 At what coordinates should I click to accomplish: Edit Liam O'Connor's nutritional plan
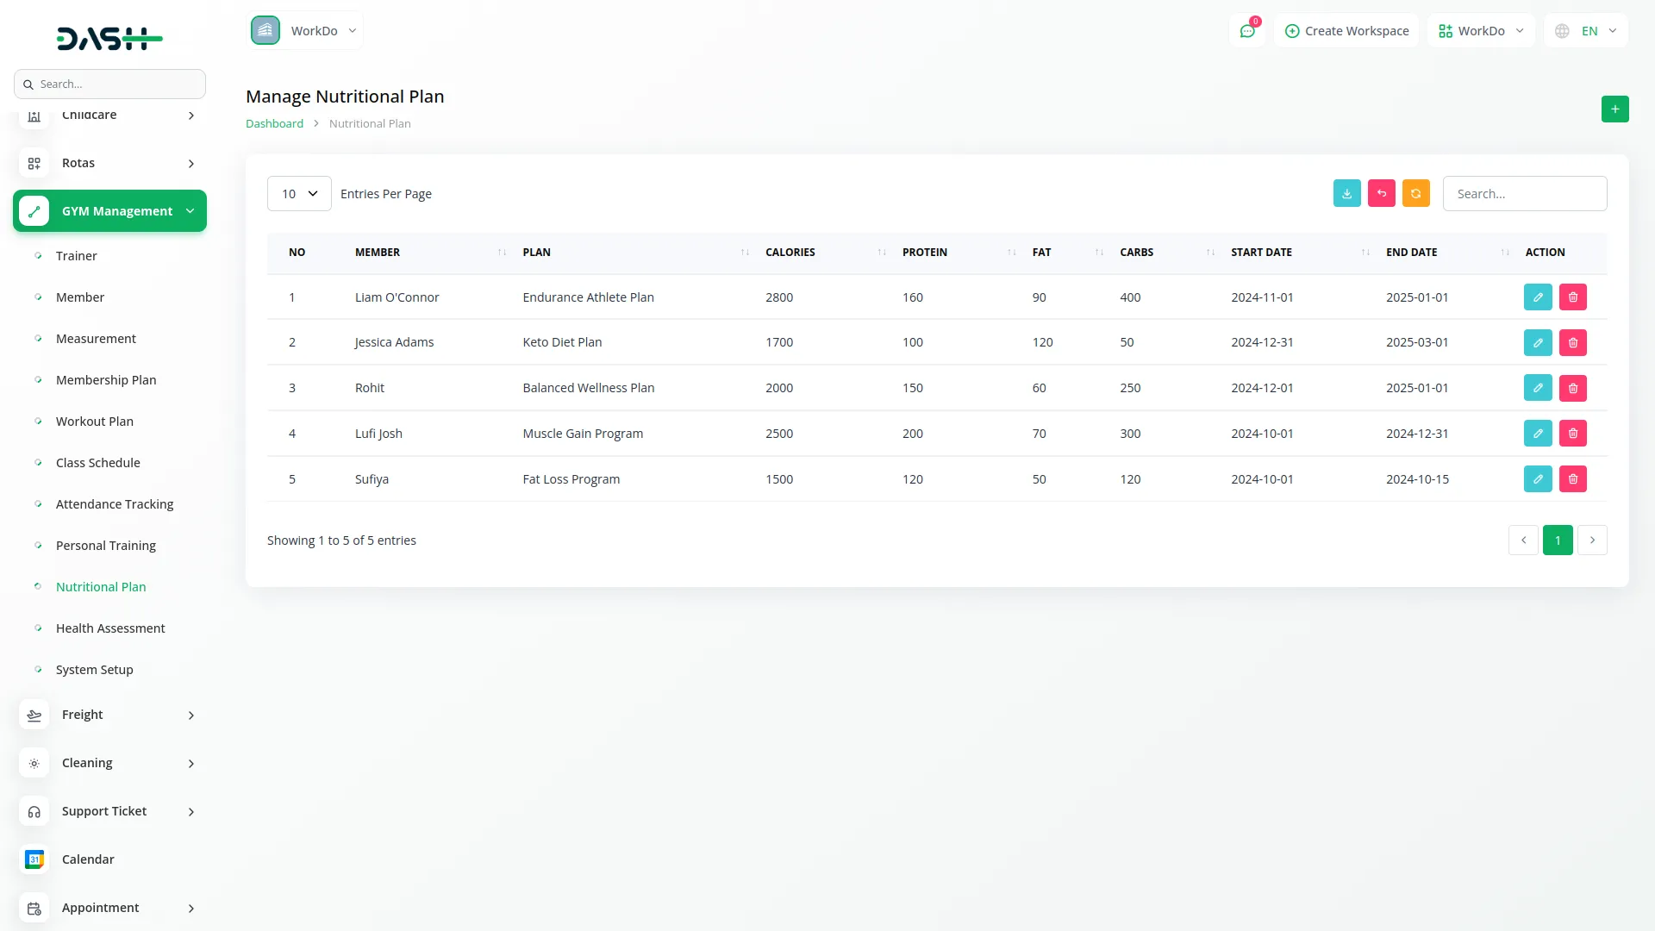coord(1537,297)
